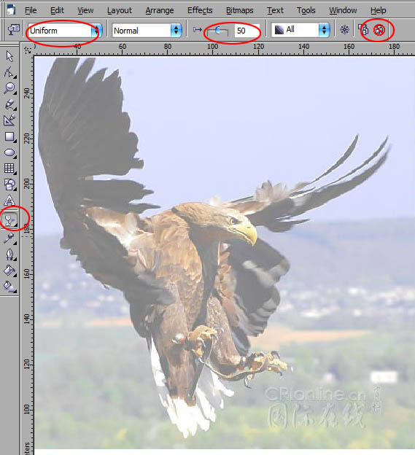Select the Ellipse tool
The image size is (415, 455).
click(9, 152)
